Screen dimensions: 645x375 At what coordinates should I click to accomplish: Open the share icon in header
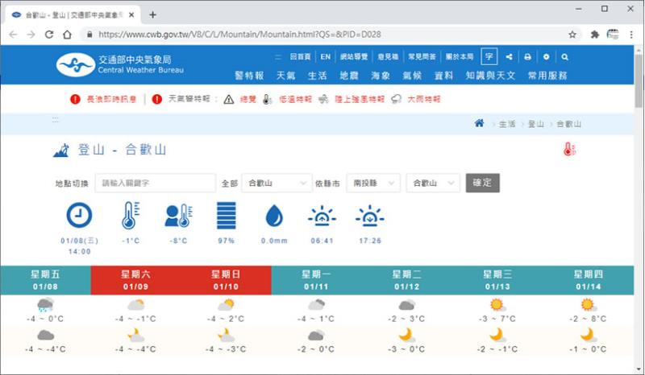tap(510, 57)
